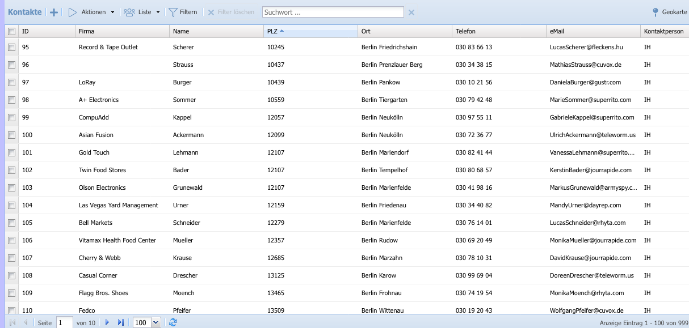This screenshot has height=328, width=689.
Task: Open Geokarte via the map pin icon
Action: tap(656, 12)
